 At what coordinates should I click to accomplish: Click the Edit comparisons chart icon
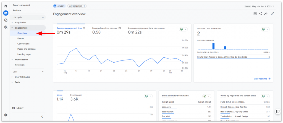coord(255,14)
